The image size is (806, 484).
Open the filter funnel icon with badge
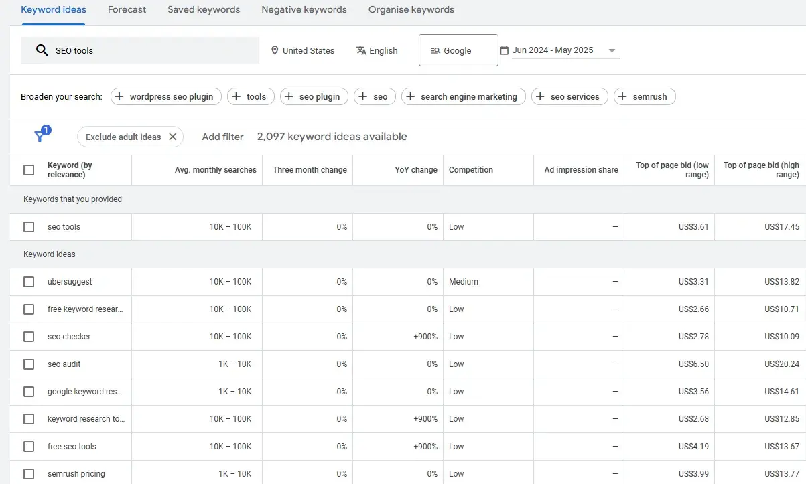tap(41, 136)
